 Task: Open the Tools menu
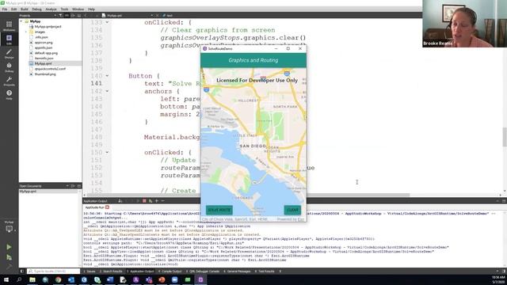[65, 9]
